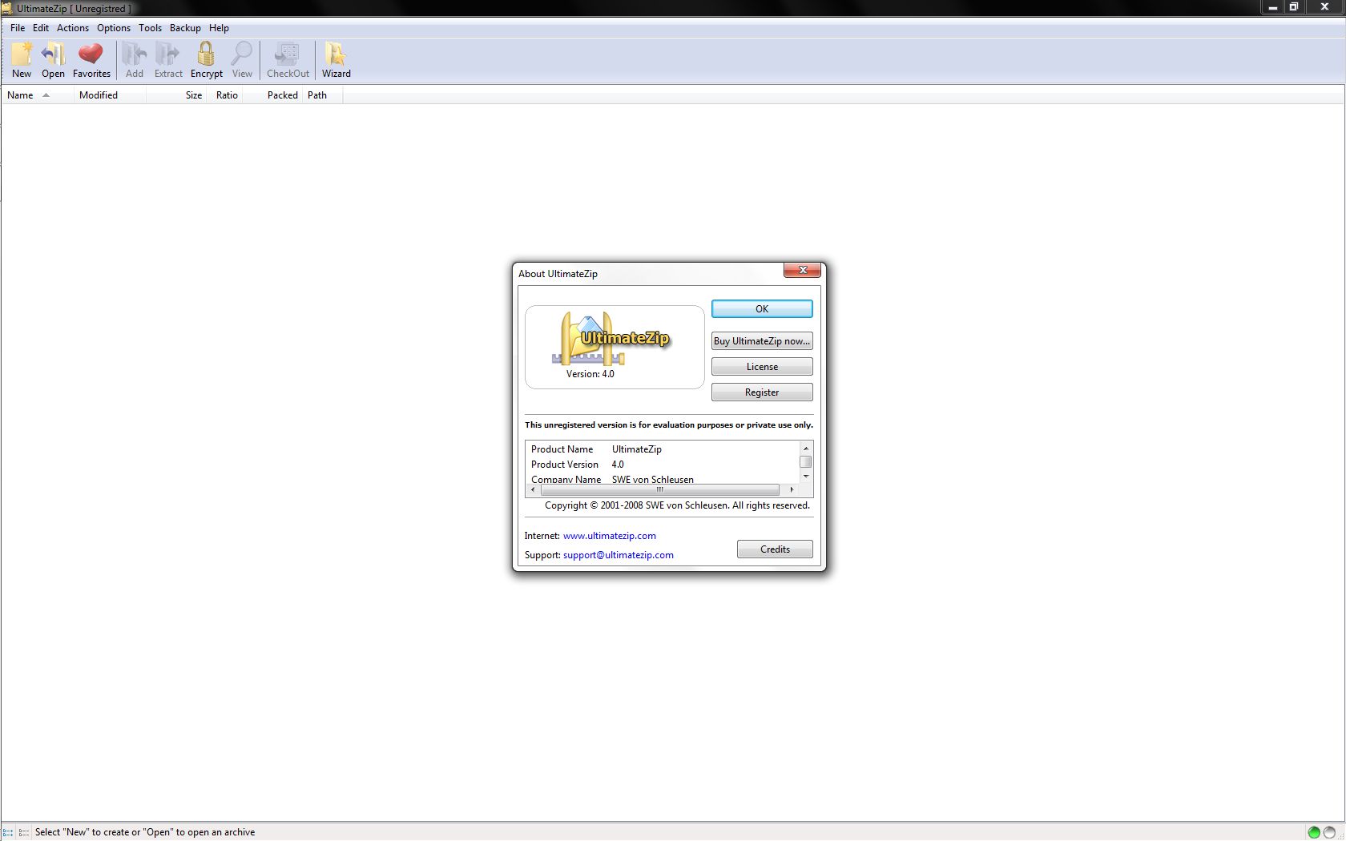Click the View magnifier icon
1346x841 pixels.
click(242, 60)
